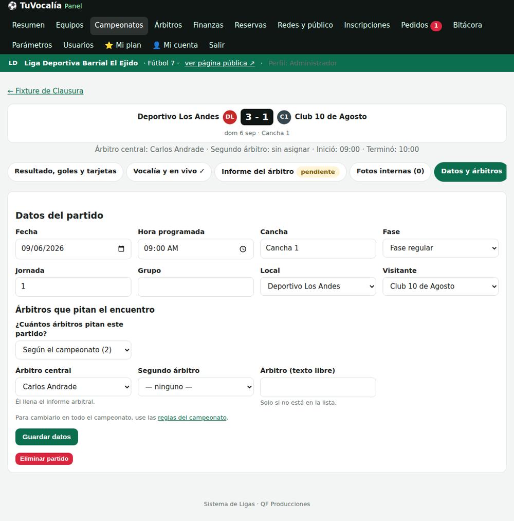
Task: Click the empty Grupo field
Action: [x=195, y=286]
